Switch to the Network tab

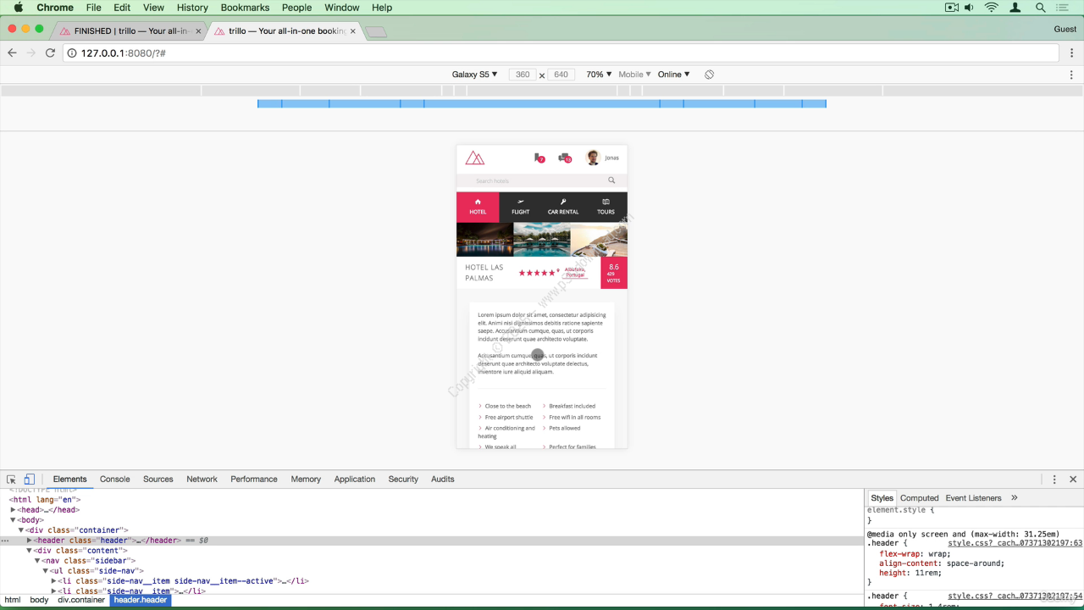click(202, 480)
